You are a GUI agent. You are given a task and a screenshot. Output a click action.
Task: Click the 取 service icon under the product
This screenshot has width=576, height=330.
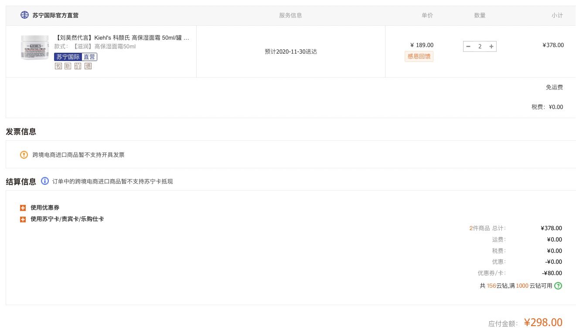tap(68, 66)
